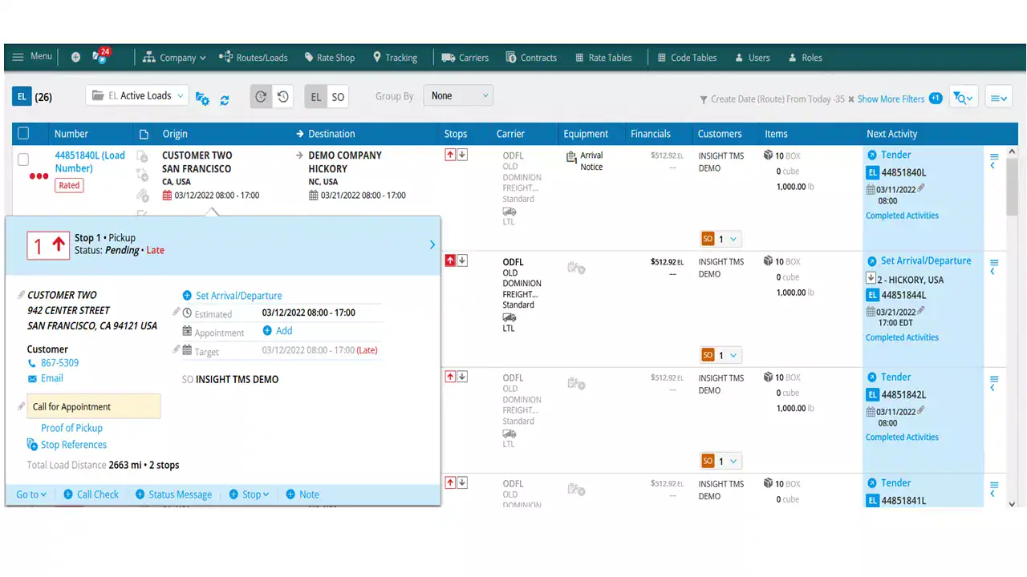Open Rate Shop in the top menu

[329, 58]
